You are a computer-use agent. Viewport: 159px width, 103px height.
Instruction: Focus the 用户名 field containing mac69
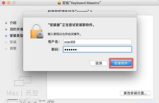[97, 42]
